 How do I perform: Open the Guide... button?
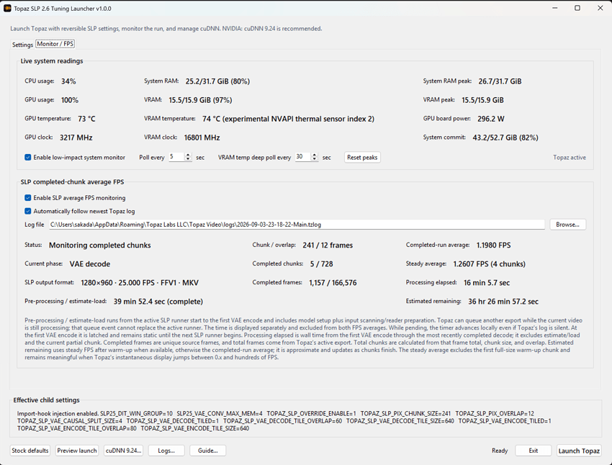207,451
